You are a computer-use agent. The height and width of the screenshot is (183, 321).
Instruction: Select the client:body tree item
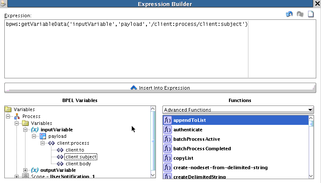[78, 164]
